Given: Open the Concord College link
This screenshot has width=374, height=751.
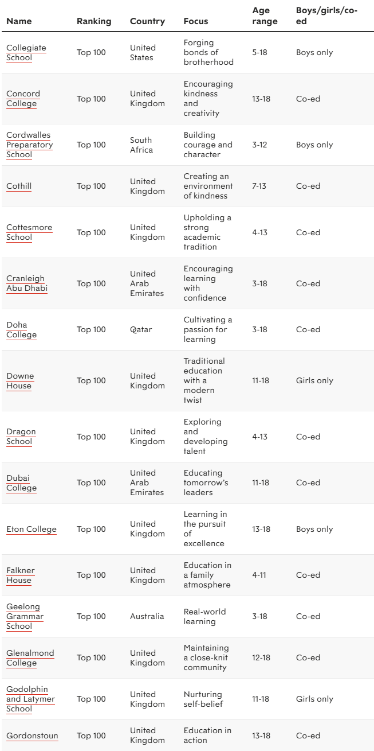Looking at the screenshot, I should click(23, 99).
